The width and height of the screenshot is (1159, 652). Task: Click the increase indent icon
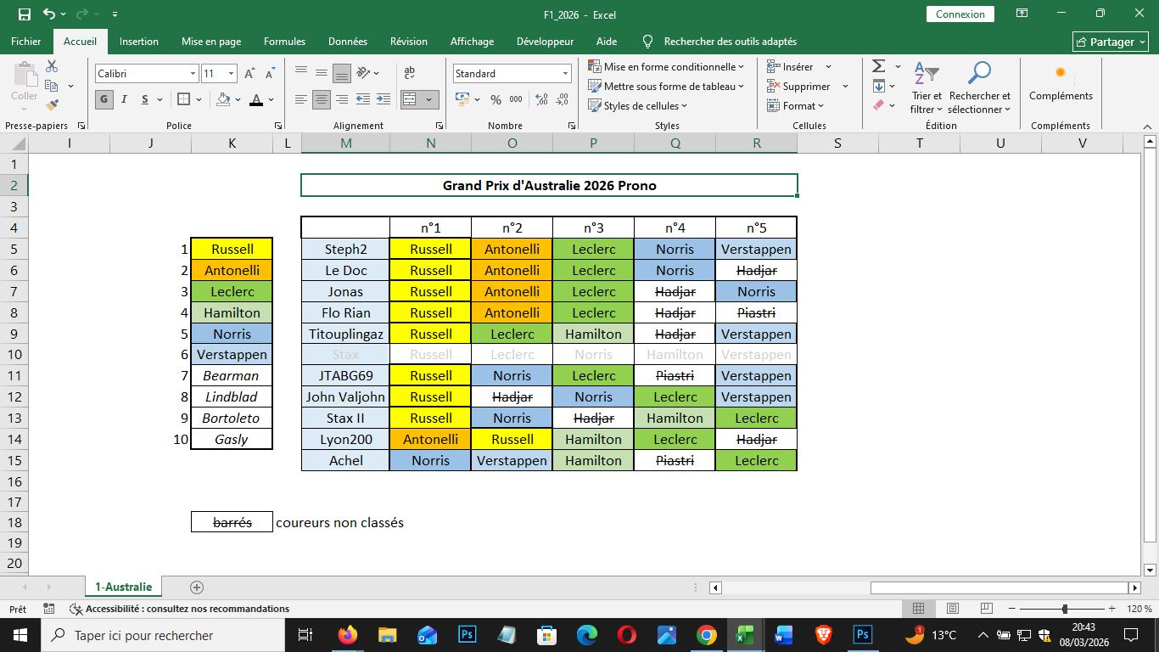click(384, 99)
